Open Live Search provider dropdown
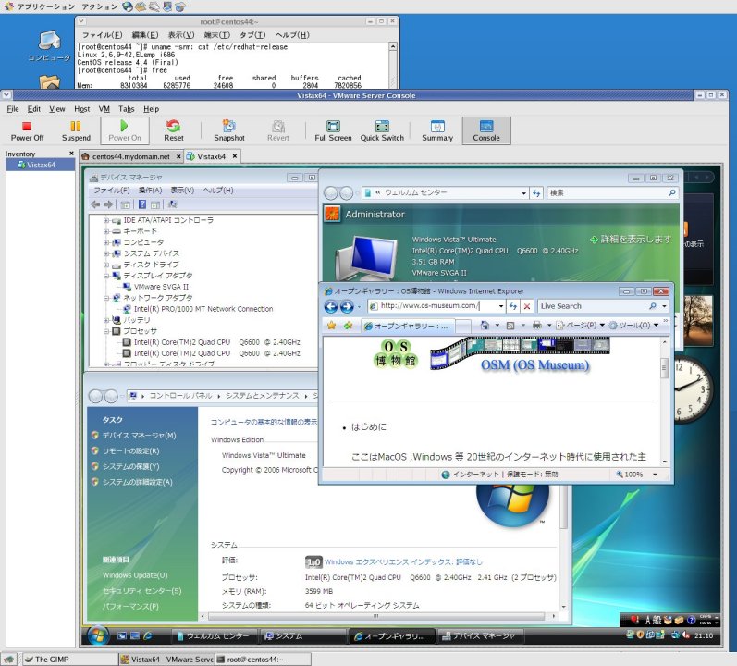This screenshot has height=666, width=737. (664, 306)
